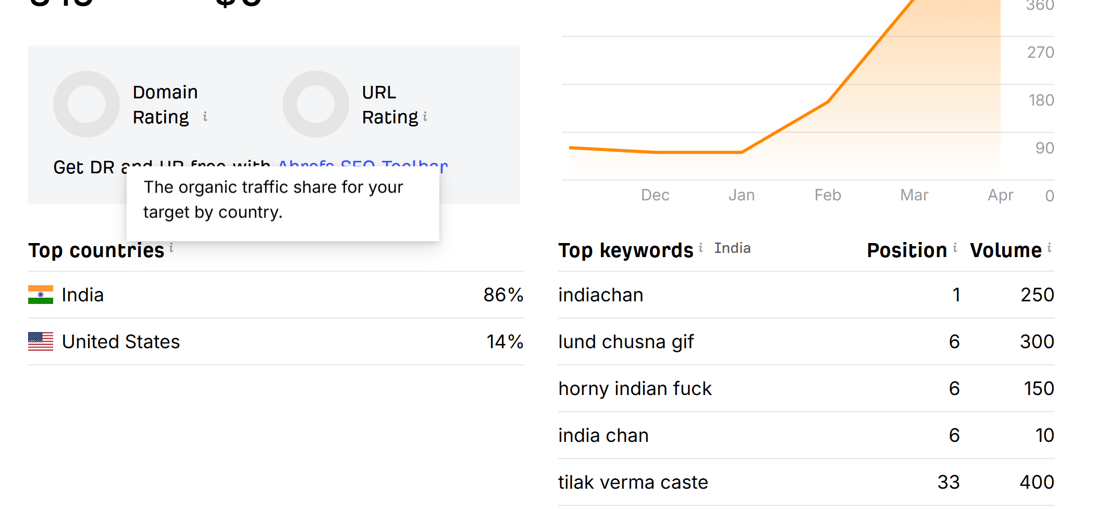Click the United States flag icon
The width and height of the screenshot is (1096, 509).
pyautogui.click(x=41, y=341)
